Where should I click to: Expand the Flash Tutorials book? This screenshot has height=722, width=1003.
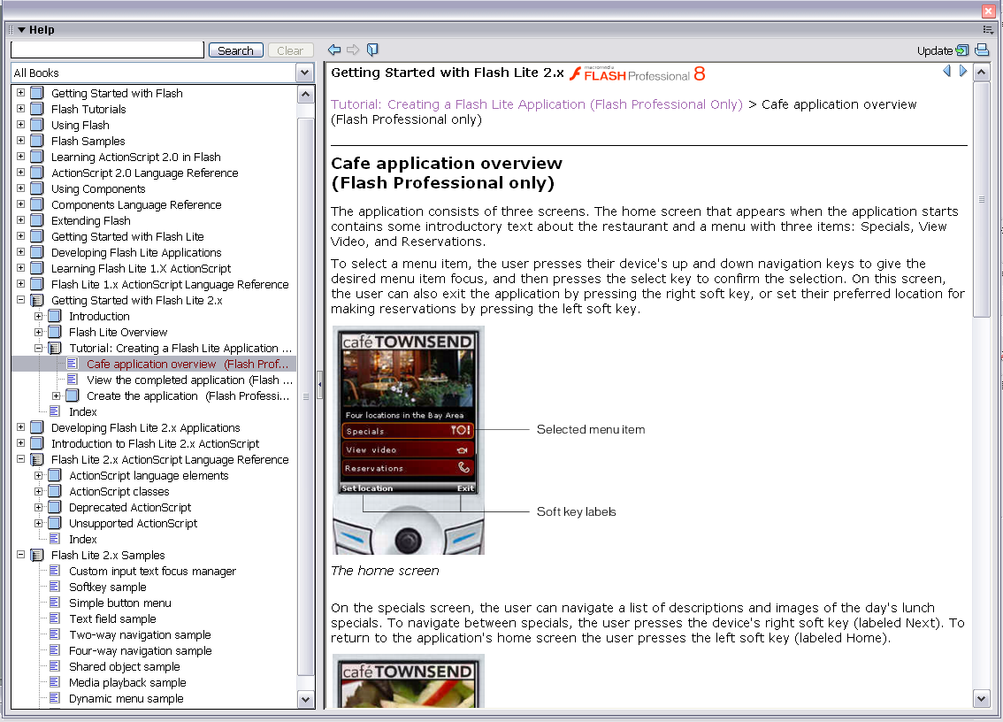21,110
